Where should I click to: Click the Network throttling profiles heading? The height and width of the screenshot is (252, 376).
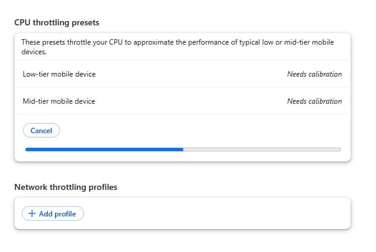[65, 187]
